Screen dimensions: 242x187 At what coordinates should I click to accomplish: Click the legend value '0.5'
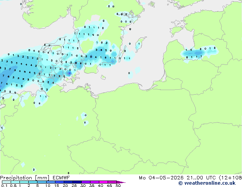coord(13,185)
